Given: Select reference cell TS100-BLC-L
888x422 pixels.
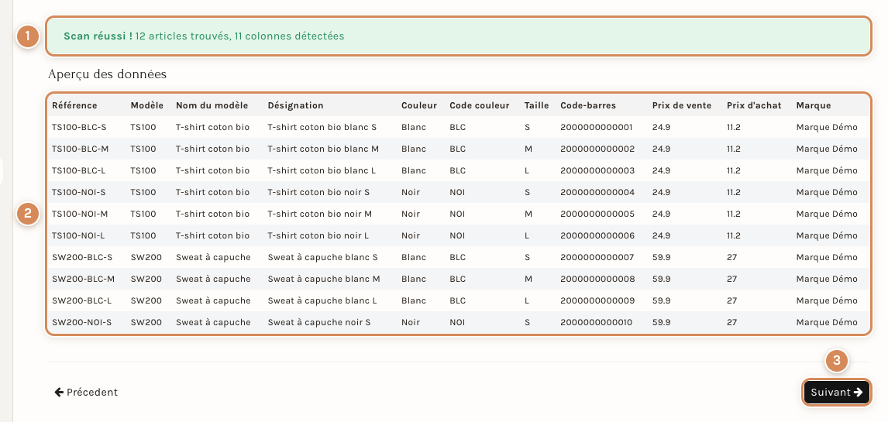Looking at the screenshot, I should tap(79, 170).
